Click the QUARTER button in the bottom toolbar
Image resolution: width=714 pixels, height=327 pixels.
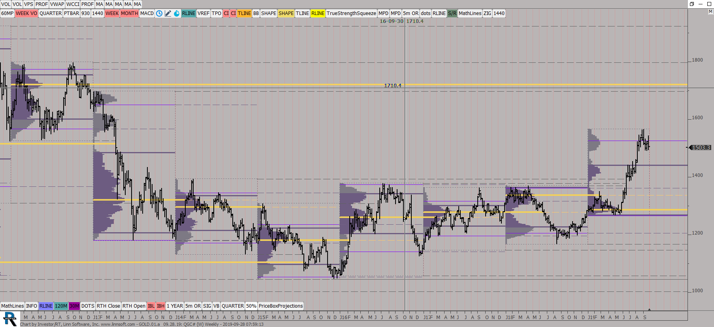233,306
